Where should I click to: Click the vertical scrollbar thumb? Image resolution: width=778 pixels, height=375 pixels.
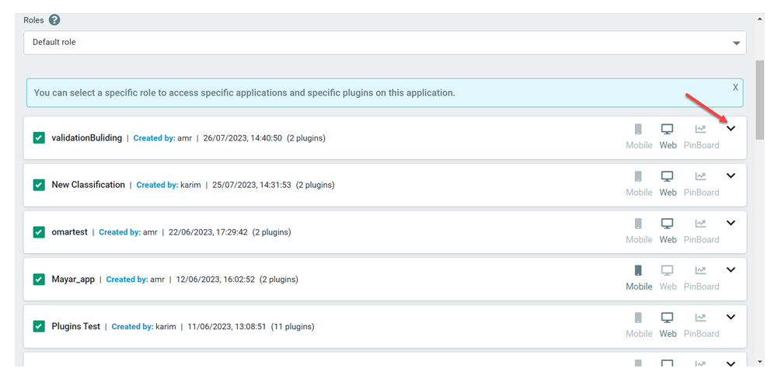coord(759,101)
